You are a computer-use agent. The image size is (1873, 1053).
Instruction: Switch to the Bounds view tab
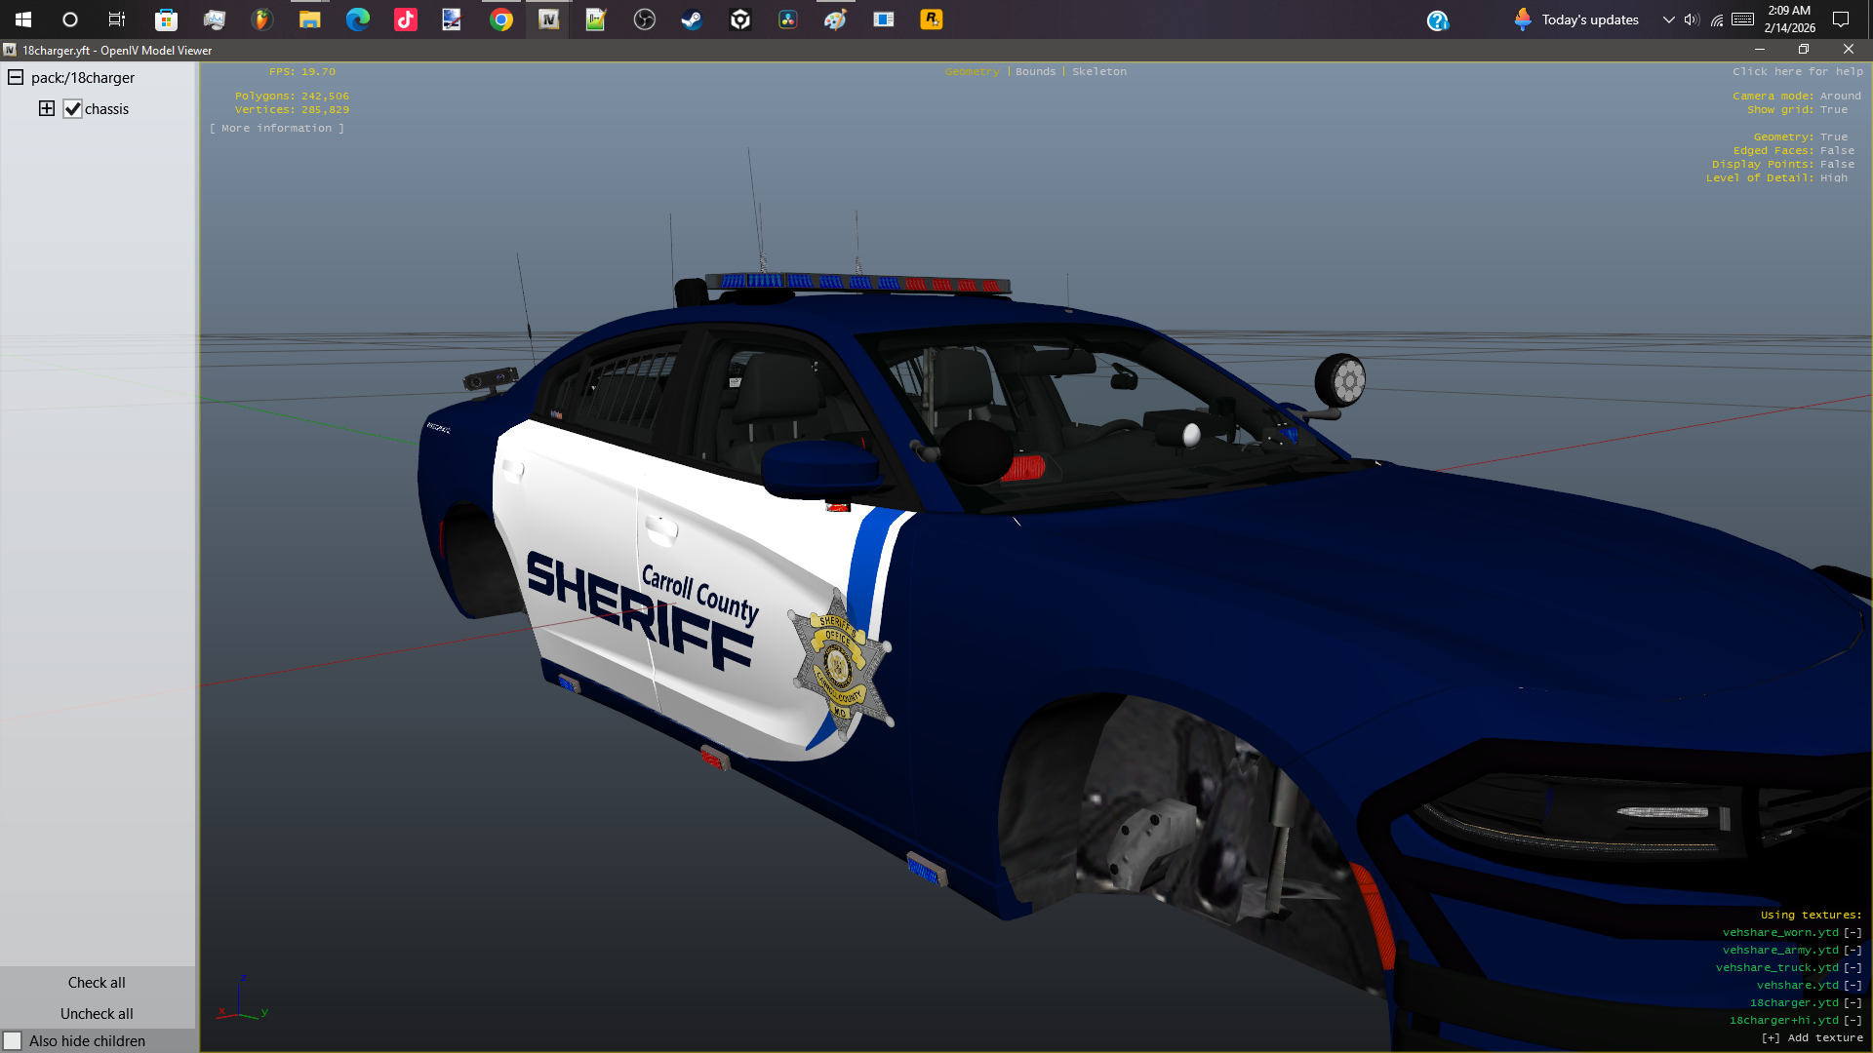pos(1035,72)
